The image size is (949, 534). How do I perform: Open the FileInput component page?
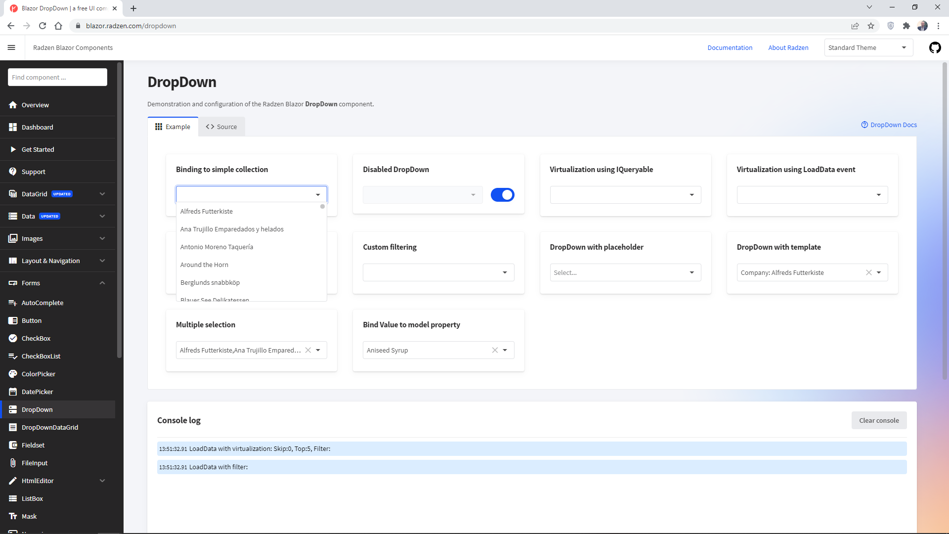click(x=35, y=463)
